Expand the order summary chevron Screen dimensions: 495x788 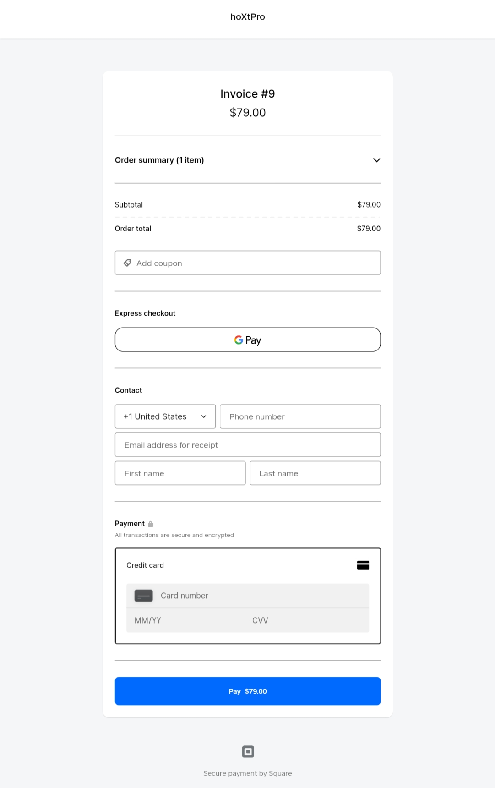pyautogui.click(x=376, y=160)
